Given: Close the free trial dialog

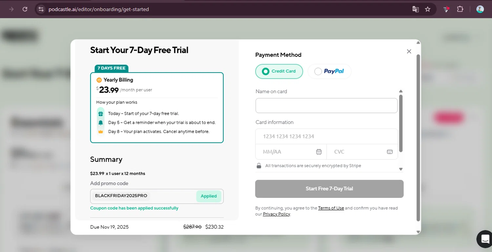Looking at the screenshot, I should [x=409, y=51].
